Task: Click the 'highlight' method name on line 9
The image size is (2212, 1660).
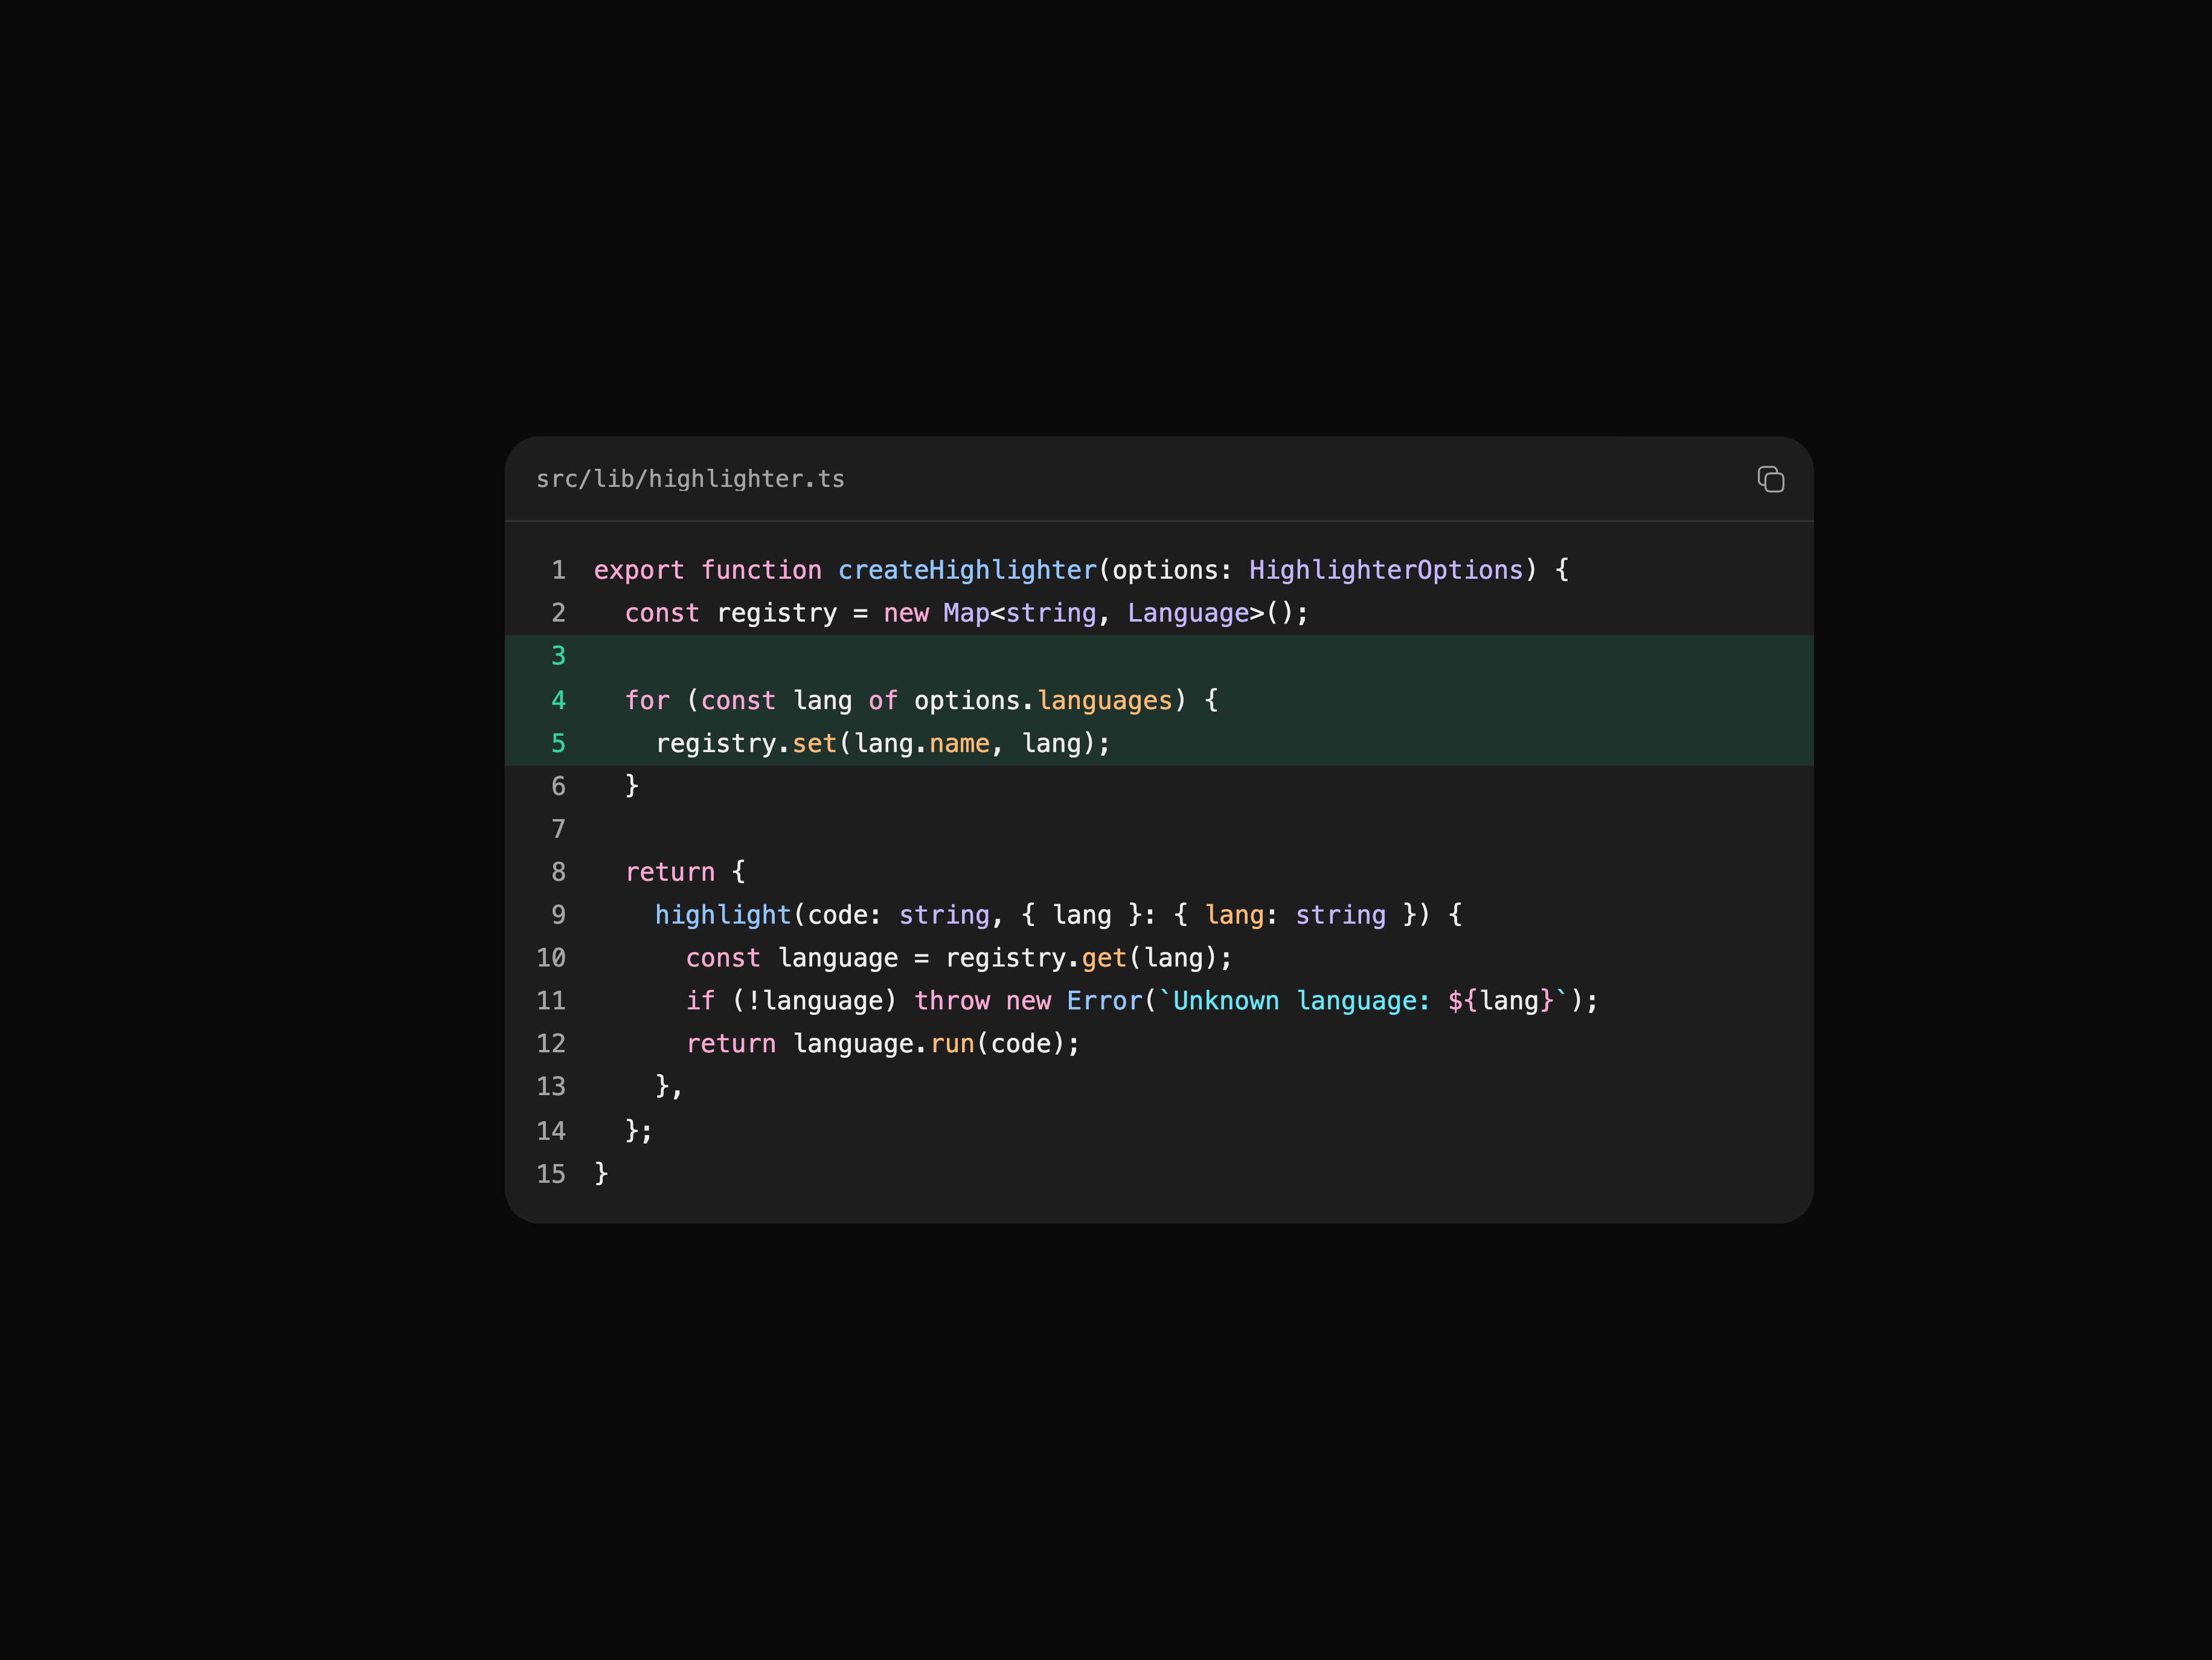Action: [723, 915]
